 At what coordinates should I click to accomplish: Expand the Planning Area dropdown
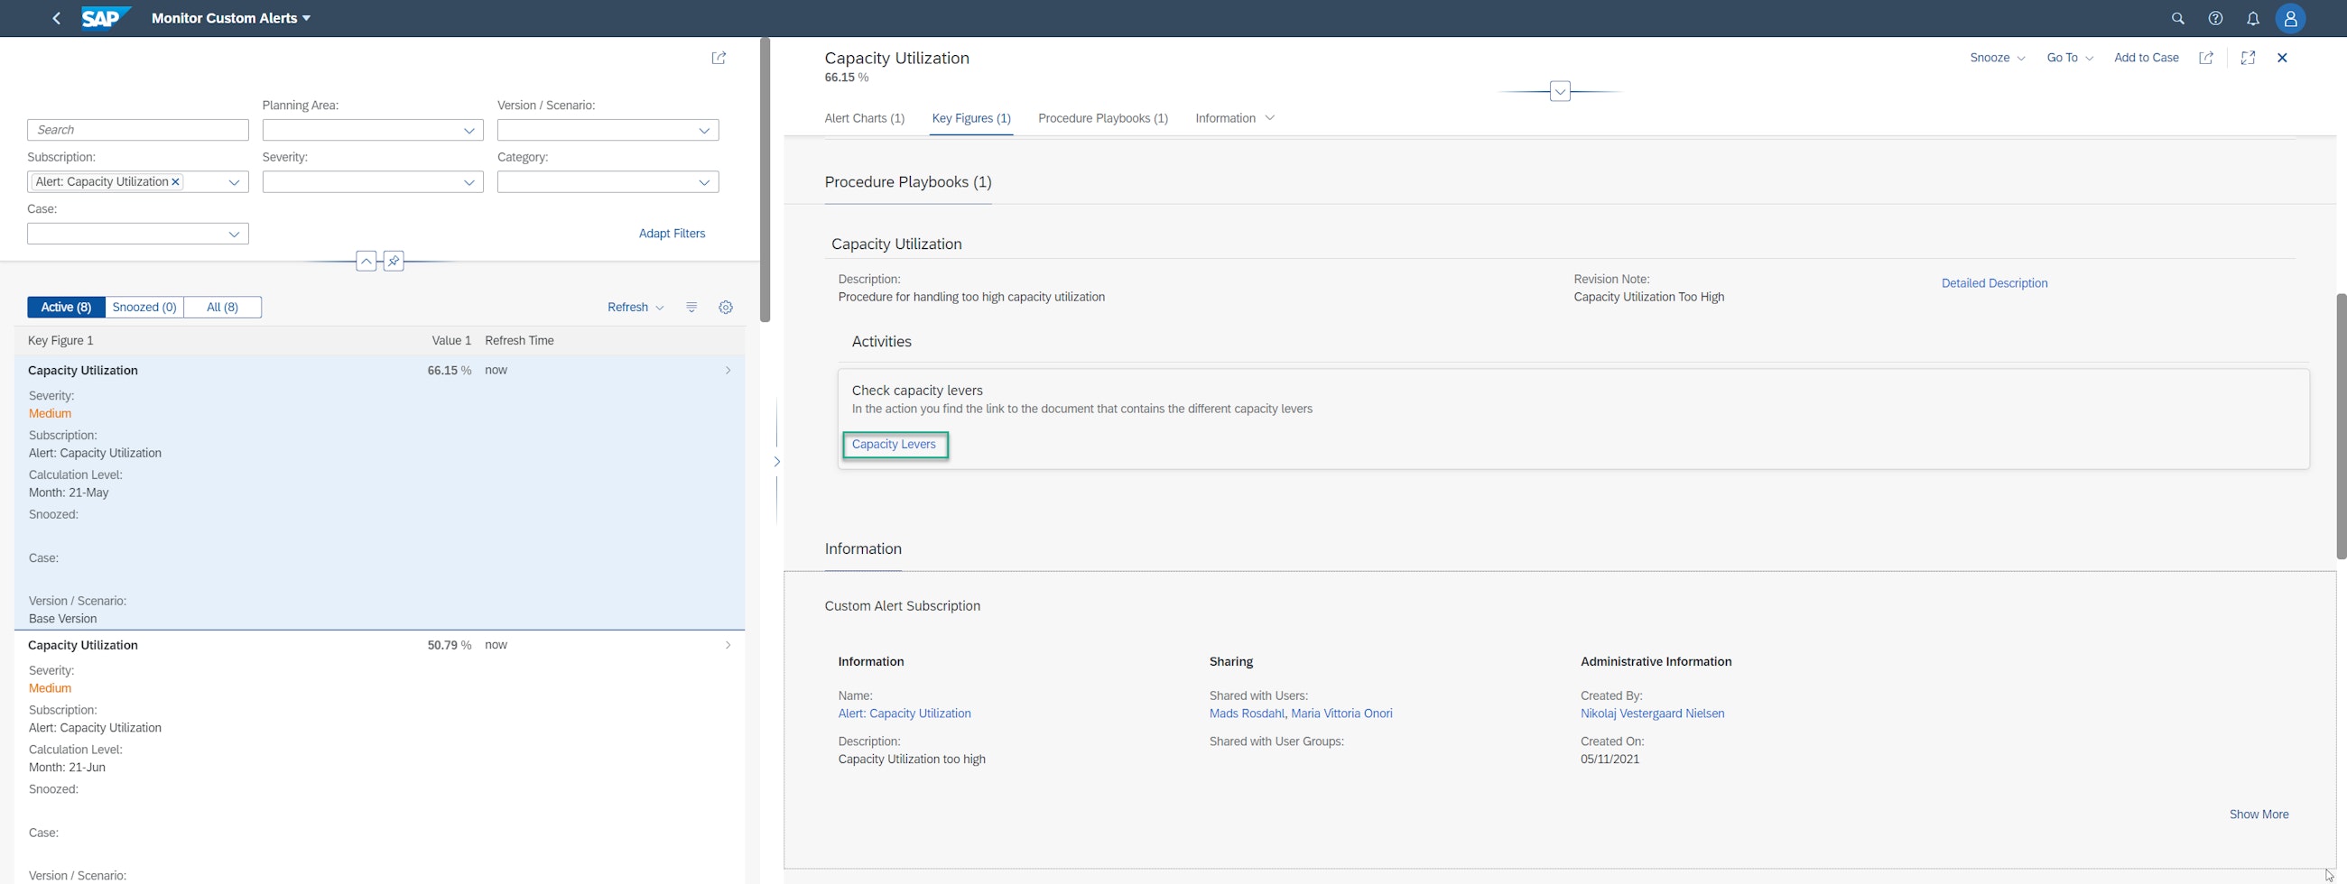(468, 131)
